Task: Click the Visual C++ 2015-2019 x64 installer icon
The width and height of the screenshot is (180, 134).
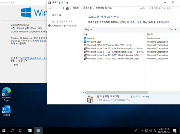Action: coord(85,55)
